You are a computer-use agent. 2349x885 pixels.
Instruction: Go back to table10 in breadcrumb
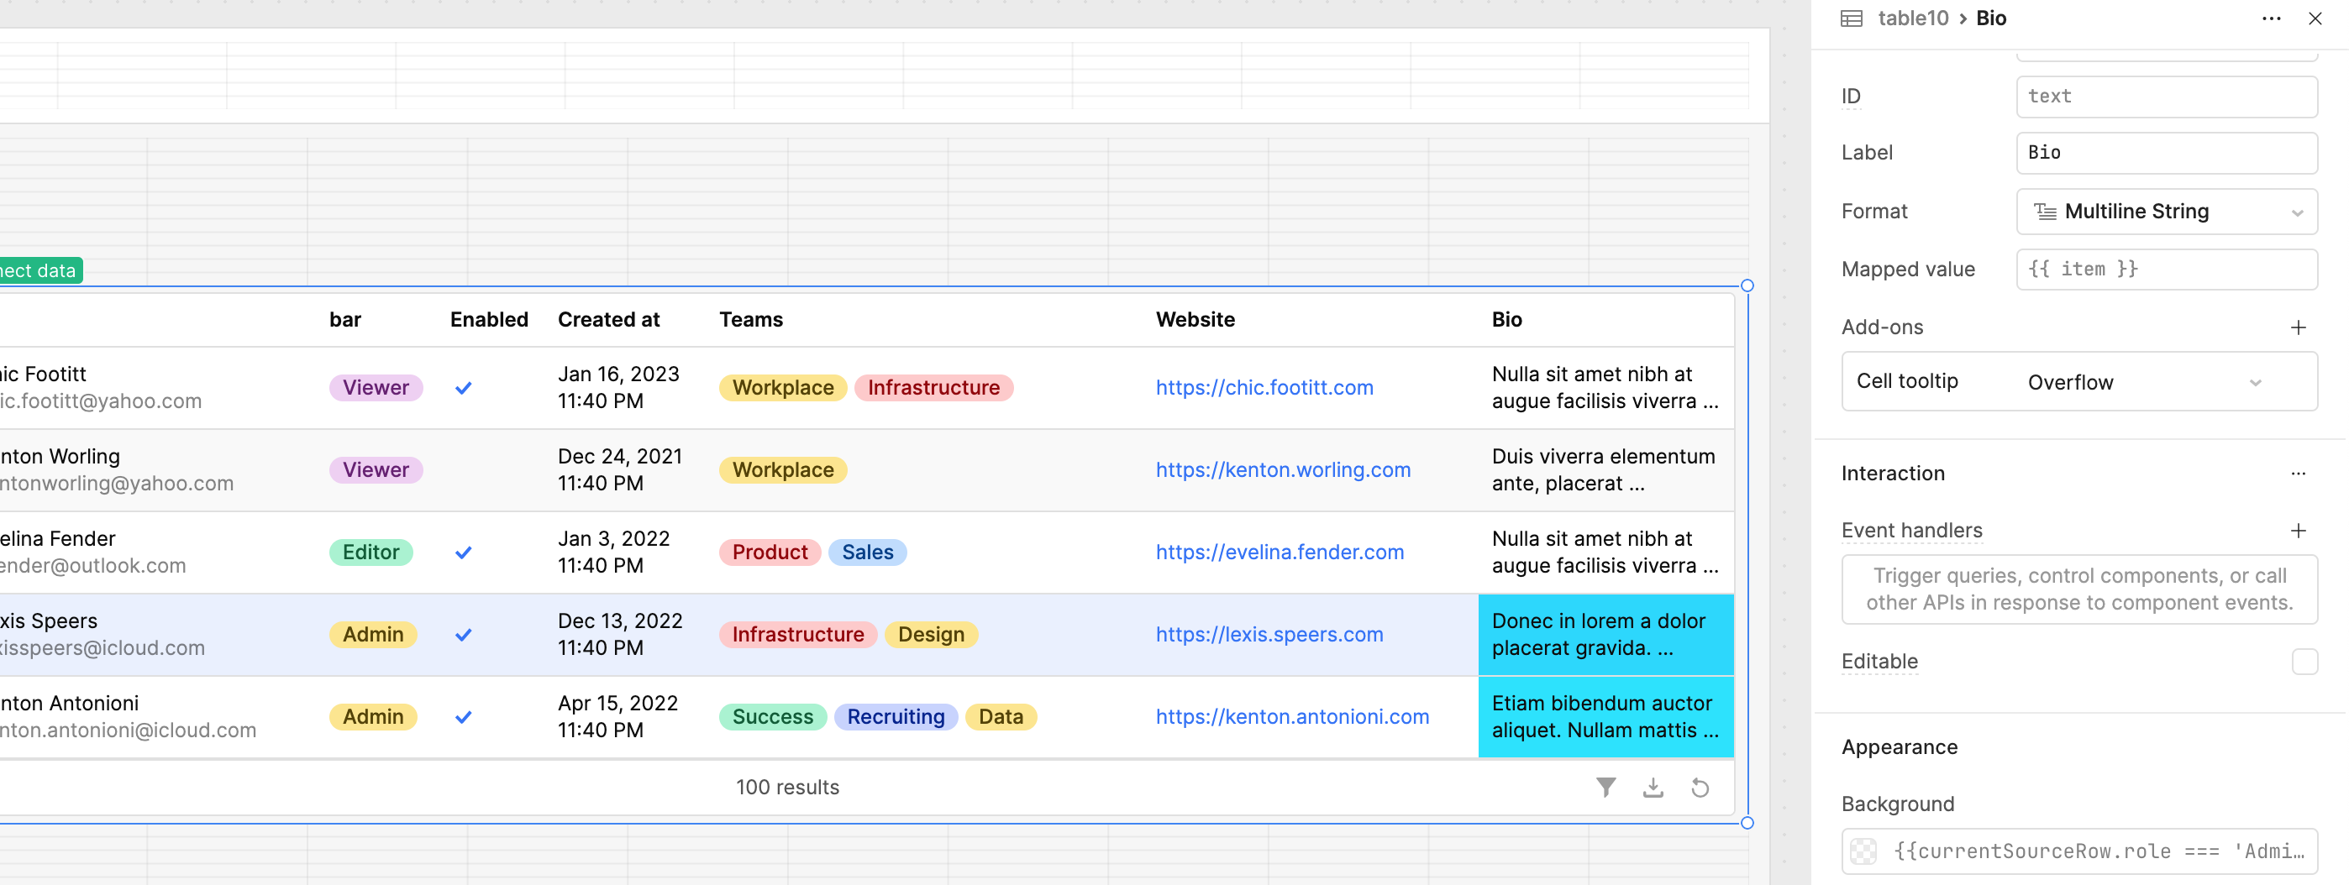pos(1912,18)
